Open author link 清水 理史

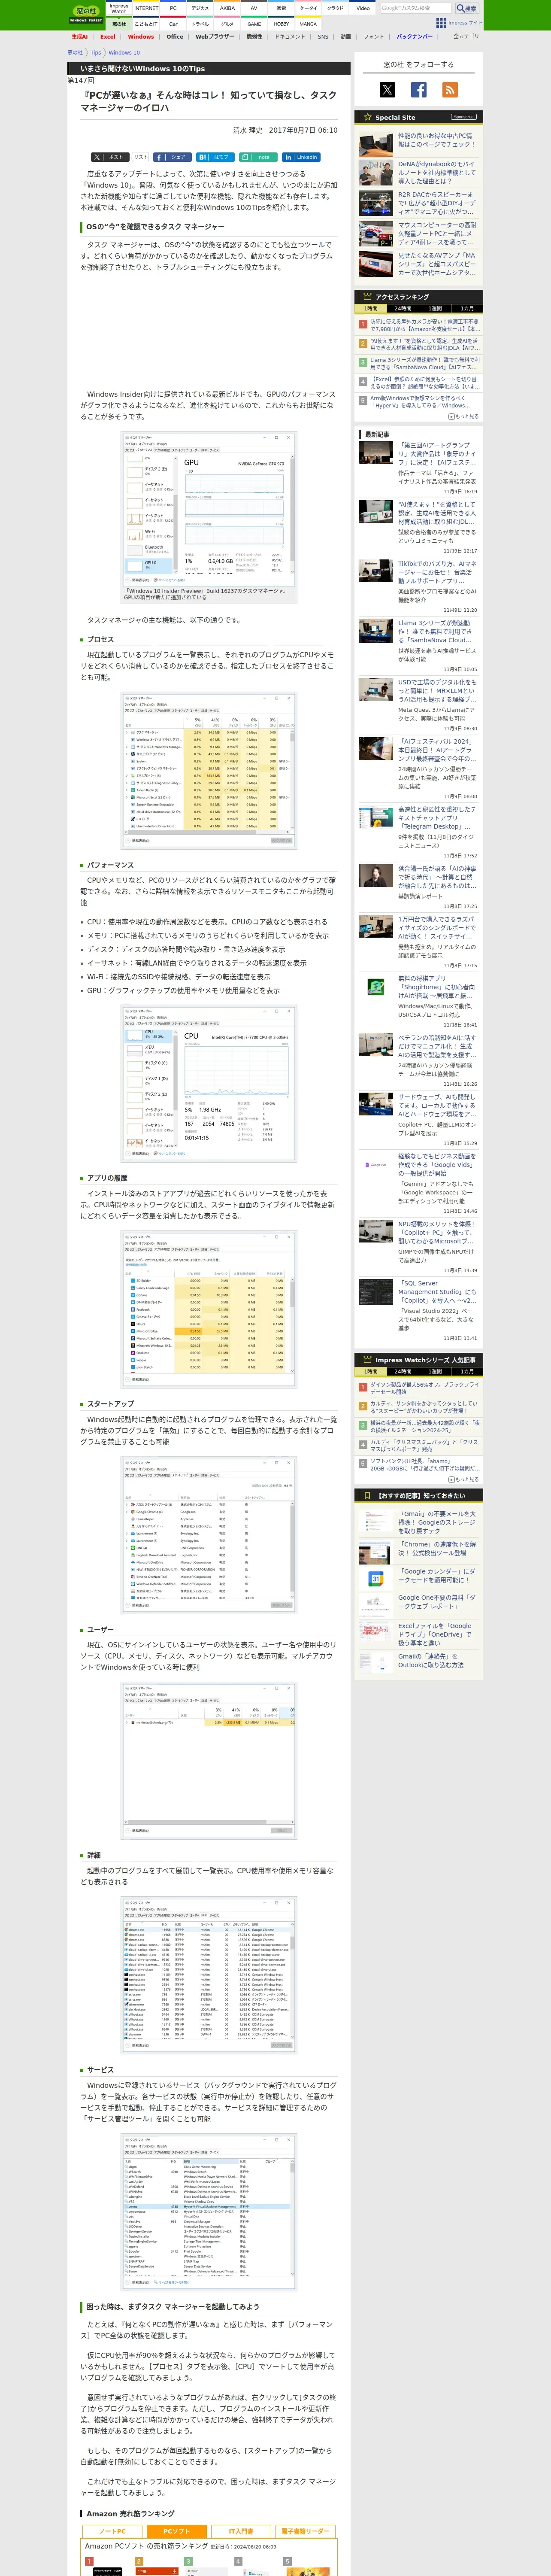tap(247, 130)
